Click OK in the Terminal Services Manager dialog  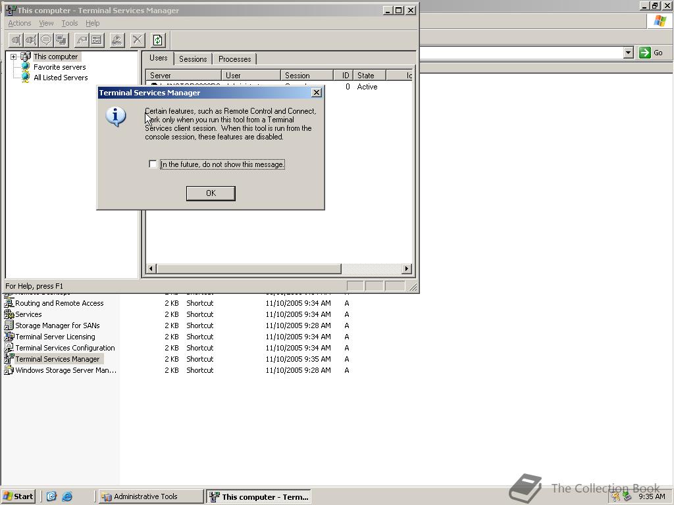(211, 193)
